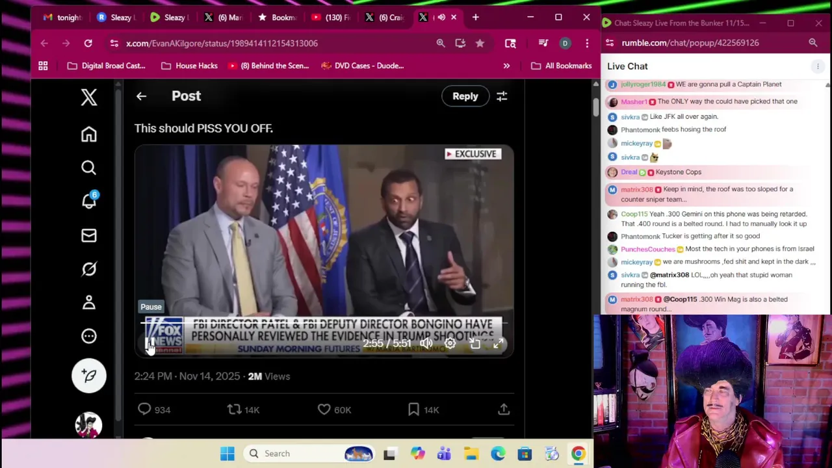Close the active X tab

tap(454, 18)
